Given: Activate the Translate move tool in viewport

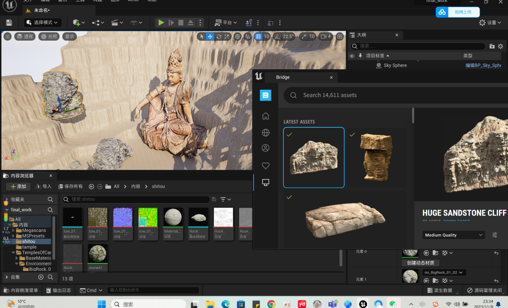Looking at the screenshot, I should tap(210, 37).
